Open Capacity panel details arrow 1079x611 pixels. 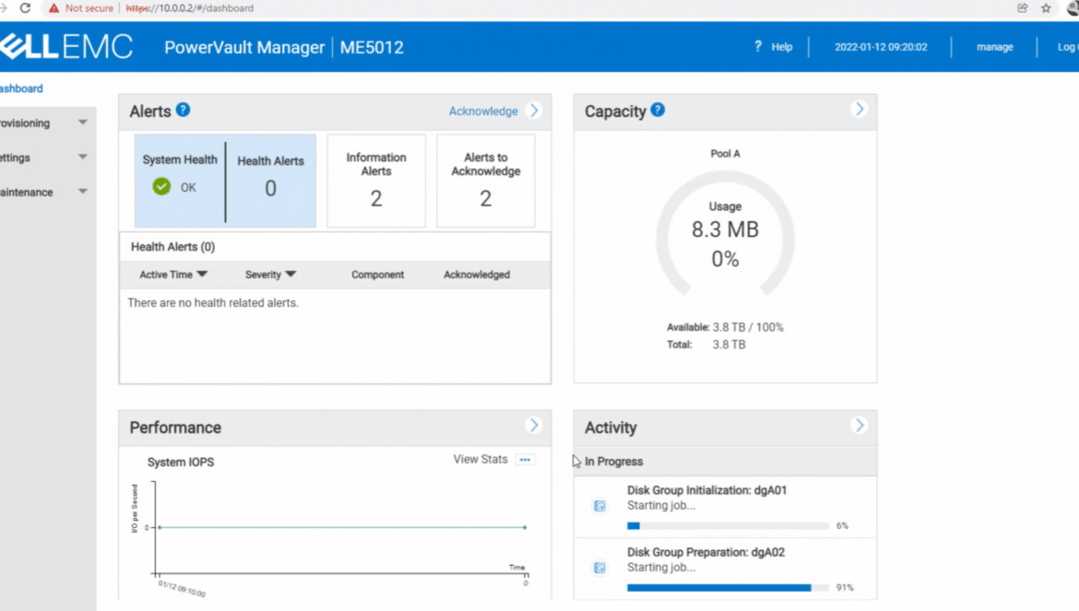click(x=859, y=110)
